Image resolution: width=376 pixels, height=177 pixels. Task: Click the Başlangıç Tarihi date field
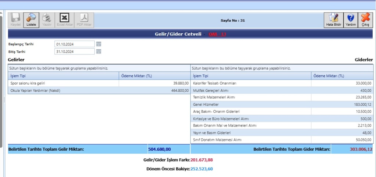(x=75, y=44)
